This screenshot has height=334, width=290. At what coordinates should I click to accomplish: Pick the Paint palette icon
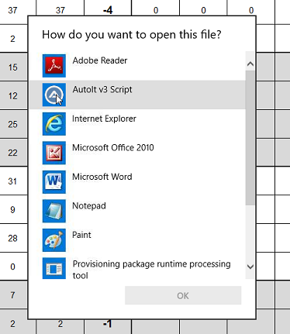[x=54, y=240]
